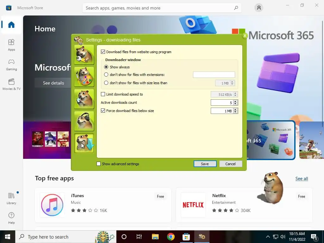Open Windows Start menu
Viewport: 324px width, 243px height.
tap(8, 237)
